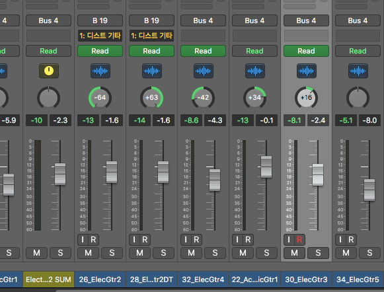
Task: Solo the 34_ElecGtr5 channel
Action: click(x=370, y=253)
